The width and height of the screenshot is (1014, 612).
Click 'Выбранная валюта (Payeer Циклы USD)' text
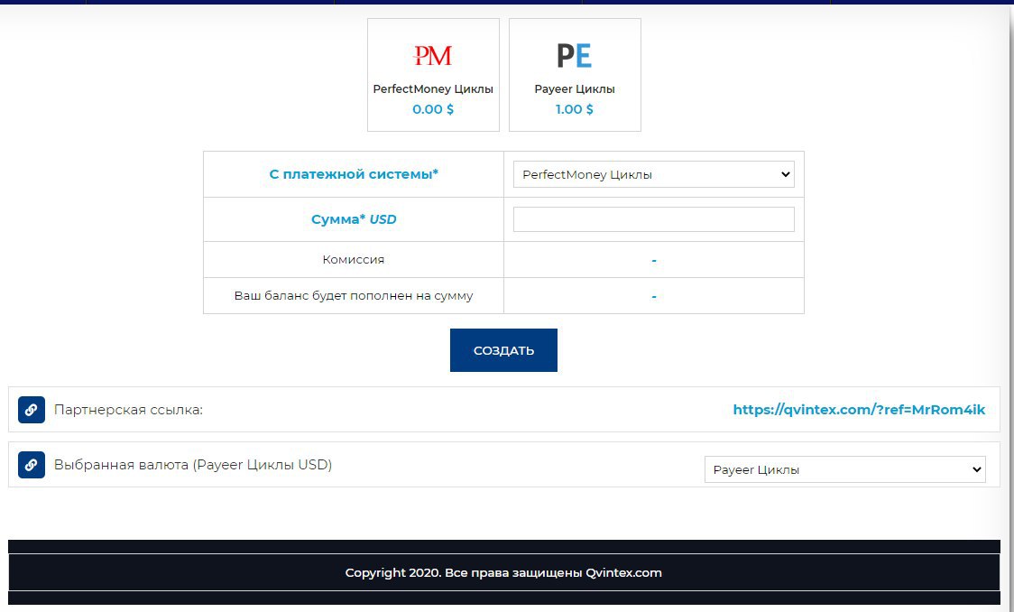tap(193, 465)
